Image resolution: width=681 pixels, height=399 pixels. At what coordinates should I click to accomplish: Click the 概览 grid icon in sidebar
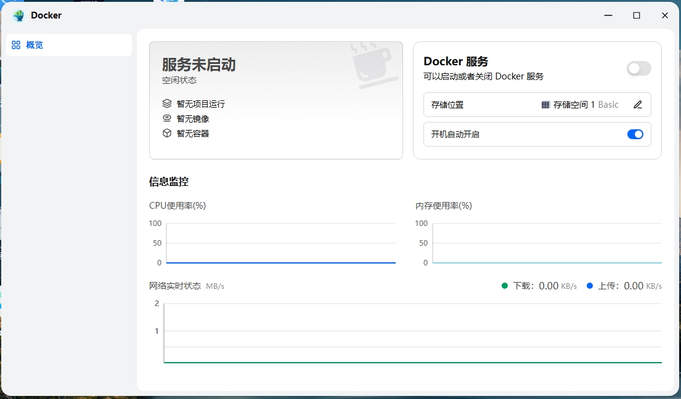[16, 45]
